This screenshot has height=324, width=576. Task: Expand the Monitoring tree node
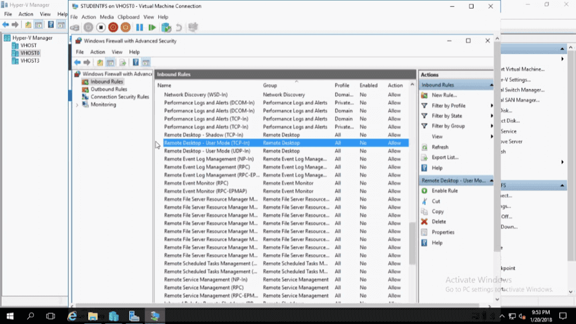77,105
